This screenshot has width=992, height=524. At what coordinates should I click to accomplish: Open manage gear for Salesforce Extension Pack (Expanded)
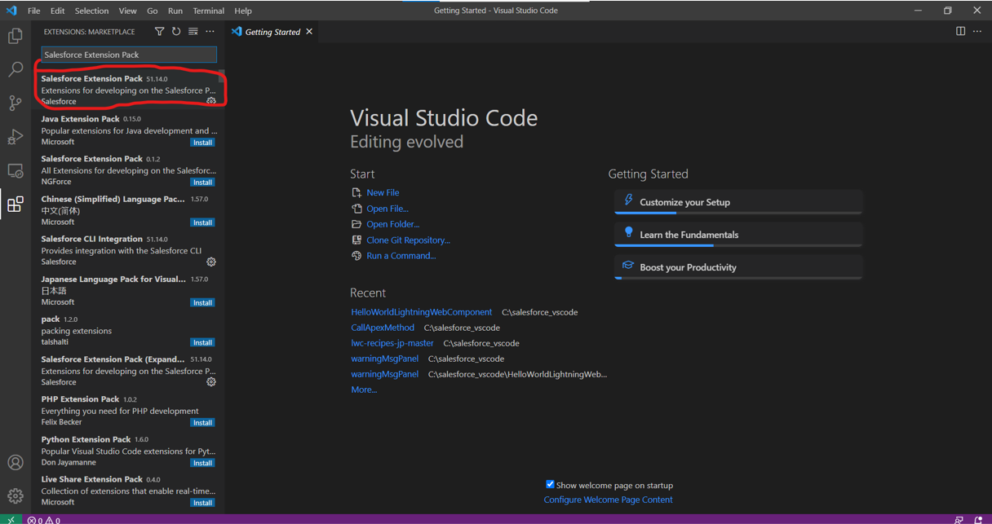pos(211,381)
